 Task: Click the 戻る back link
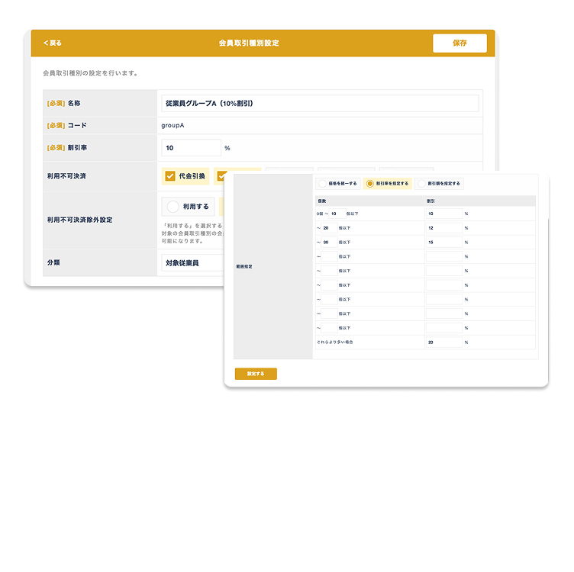point(53,43)
